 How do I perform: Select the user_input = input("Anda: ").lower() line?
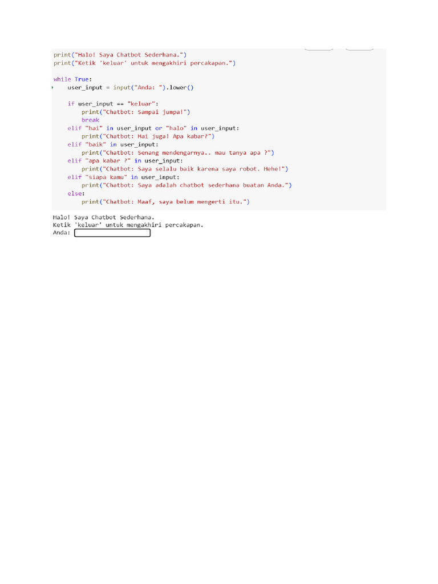coord(131,87)
